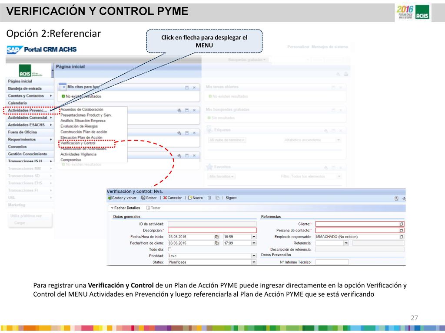The image size is (445, 333).
Task: Click the Fecha/Hora de cierre date field
Action: [x=191, y=243]
